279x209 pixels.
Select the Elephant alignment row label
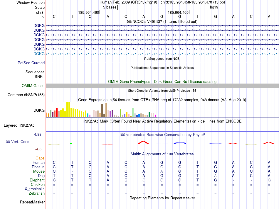point(37,180)
